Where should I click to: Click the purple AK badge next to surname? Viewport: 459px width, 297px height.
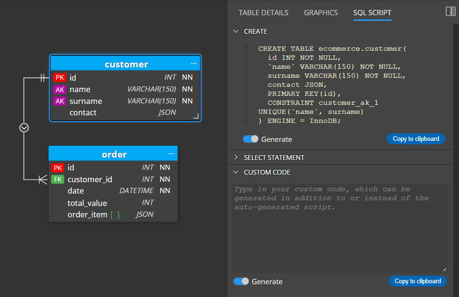point(60,101)
